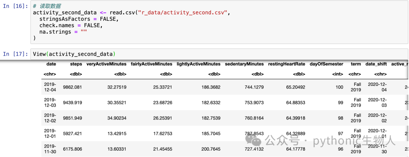Click date_shift value 2020-12-03
This screenshot has width=409, height=157.
click(377, 103)
